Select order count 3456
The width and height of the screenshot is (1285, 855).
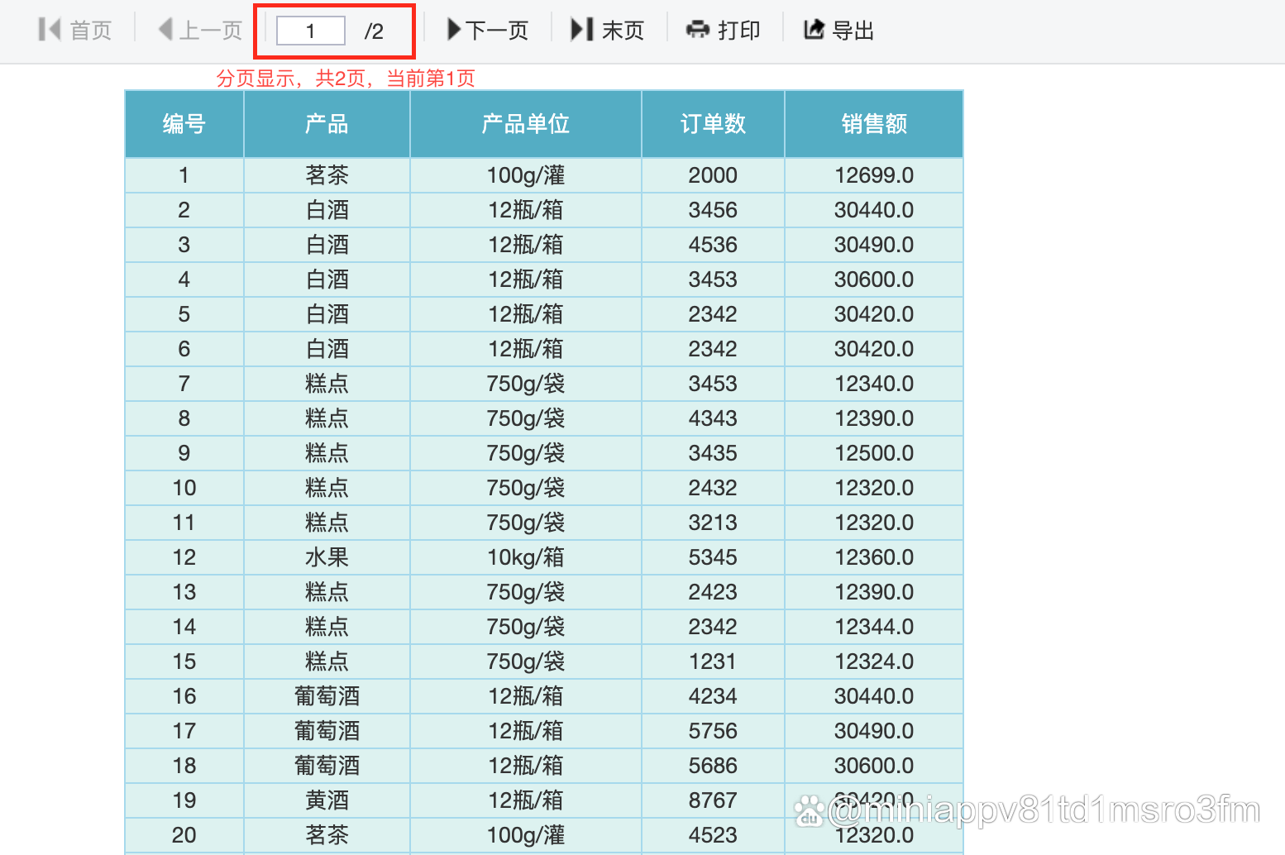point(713,210)
